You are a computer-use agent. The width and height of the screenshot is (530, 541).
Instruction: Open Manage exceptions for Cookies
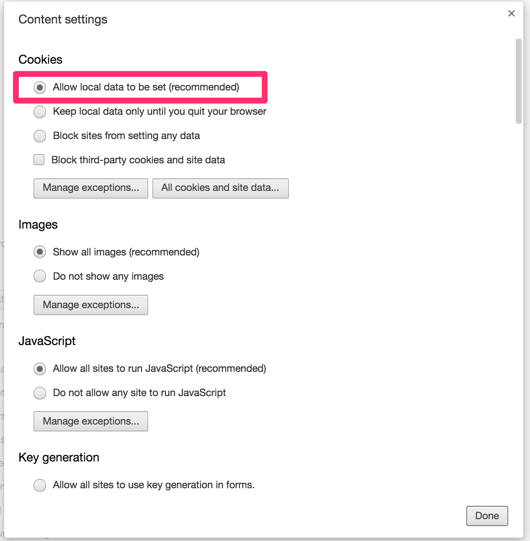coord(91,188)
